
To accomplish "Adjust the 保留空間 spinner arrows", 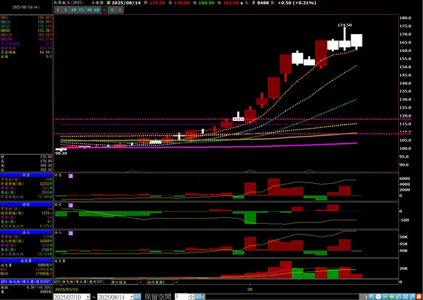I will [x=191, y=297].
